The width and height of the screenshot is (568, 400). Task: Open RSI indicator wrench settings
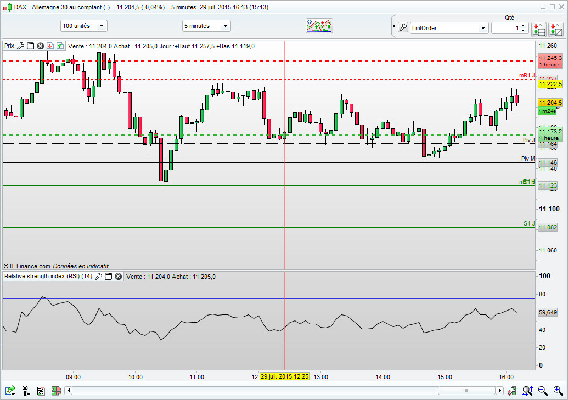coord(99,277)
